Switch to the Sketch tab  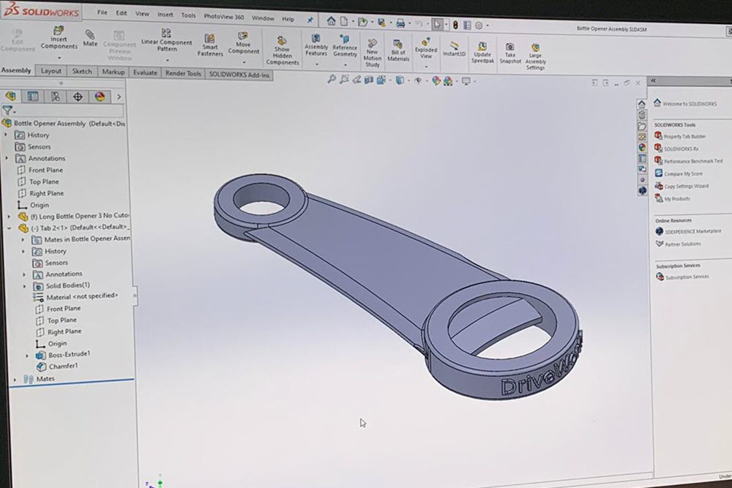coord(82,72)
